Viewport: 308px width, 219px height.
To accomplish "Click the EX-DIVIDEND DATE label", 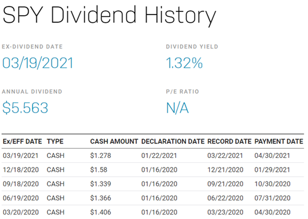I will (x=32, y=47).
